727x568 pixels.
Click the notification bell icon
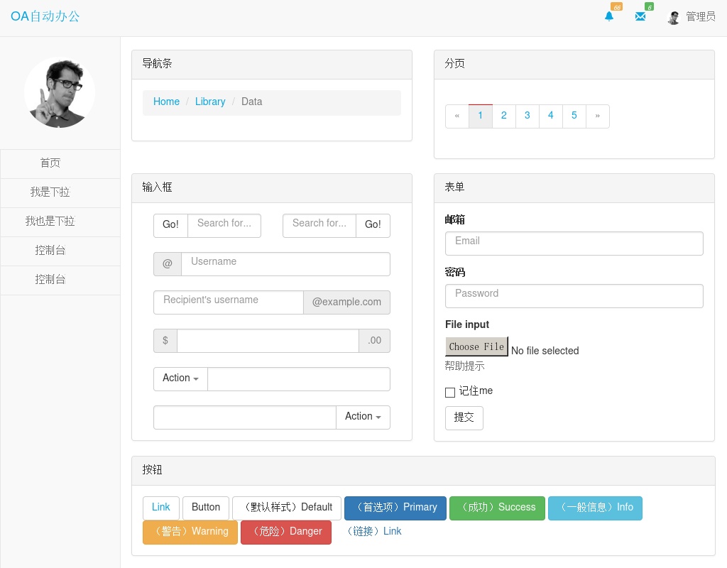(609, 16)
